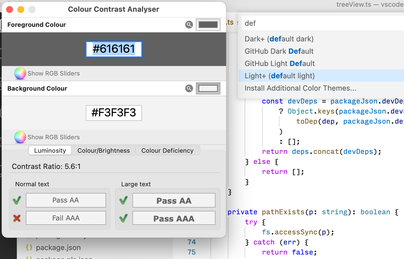Click the JSON braces icon beside package.json
This screenshot has width=404, height=259.
pos(29,248)
